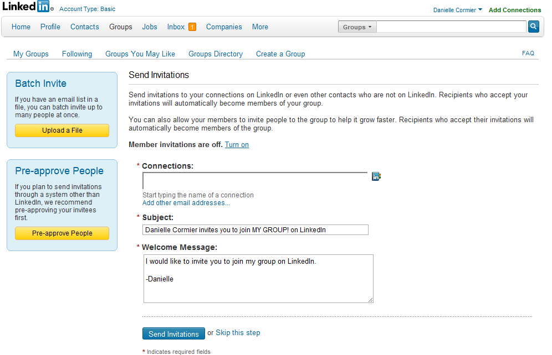Click the Batch Invite heading
The width and height of the screenshot is (552, 355).
tap(41, 83)
